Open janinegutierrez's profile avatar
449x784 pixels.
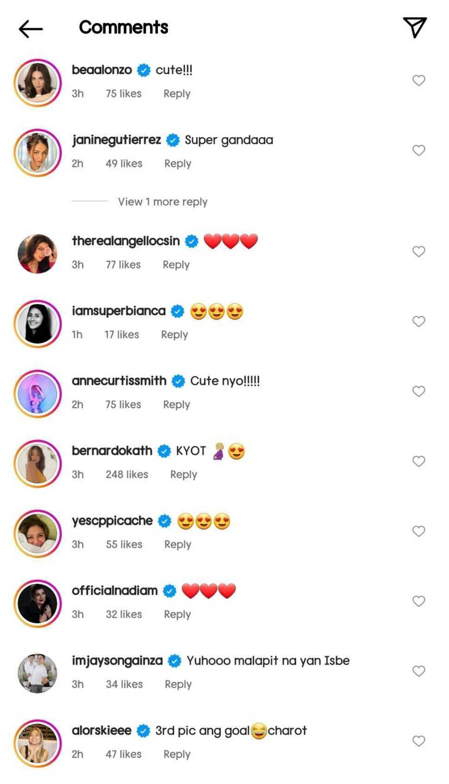[38, 153]
